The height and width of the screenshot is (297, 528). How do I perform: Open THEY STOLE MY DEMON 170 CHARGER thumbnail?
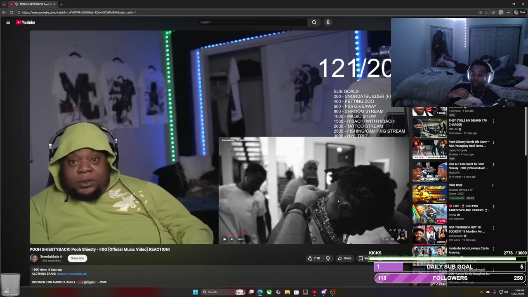coord(429,128)
